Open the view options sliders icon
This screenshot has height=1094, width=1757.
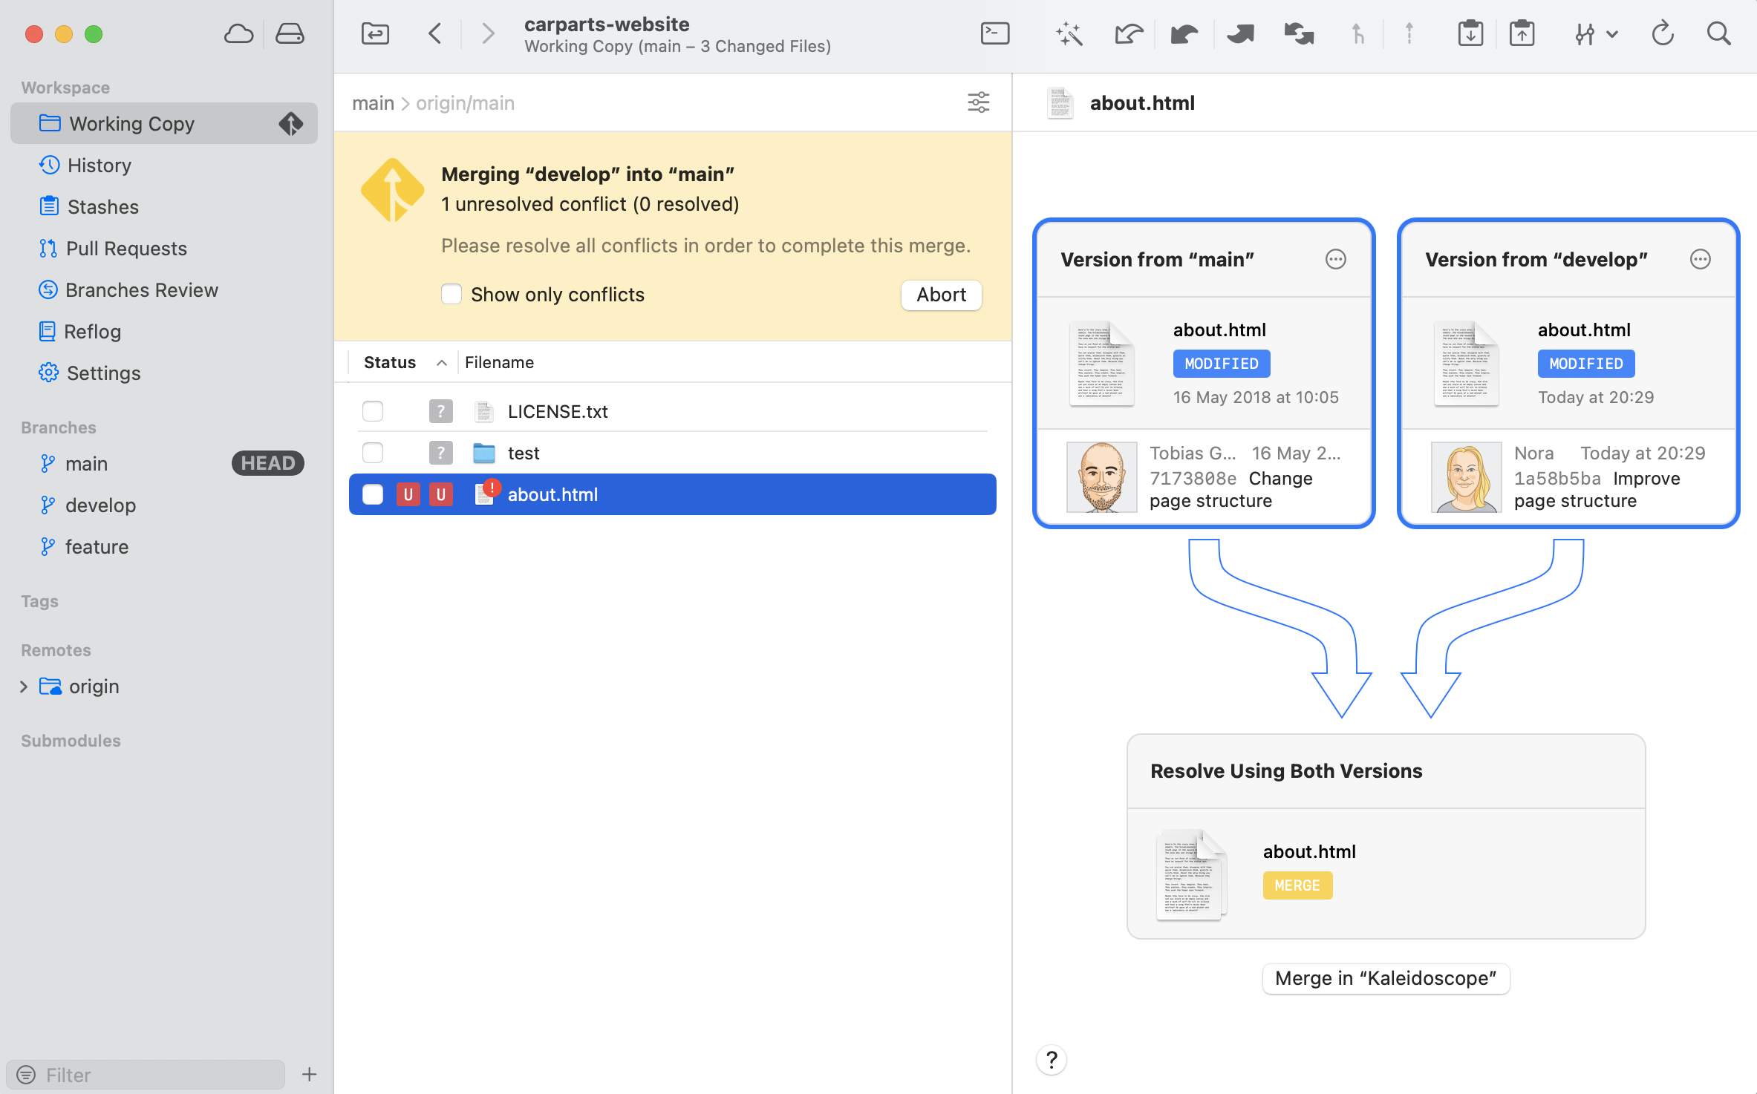978,102
